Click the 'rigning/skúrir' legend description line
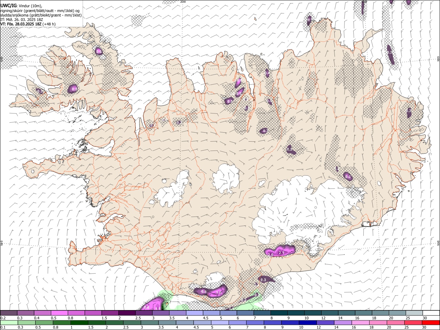 click(x=40, y=11)
